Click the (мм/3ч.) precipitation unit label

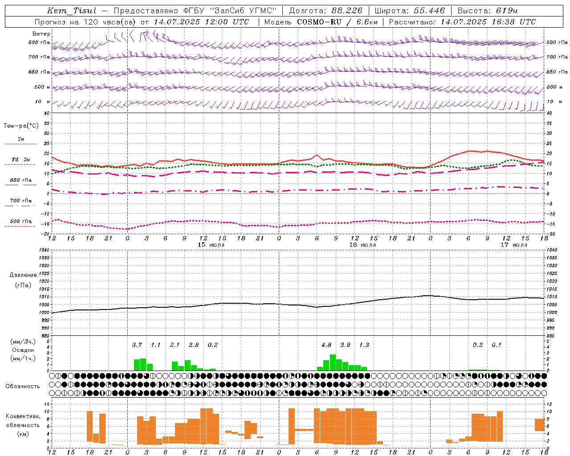tap(23, 342)
